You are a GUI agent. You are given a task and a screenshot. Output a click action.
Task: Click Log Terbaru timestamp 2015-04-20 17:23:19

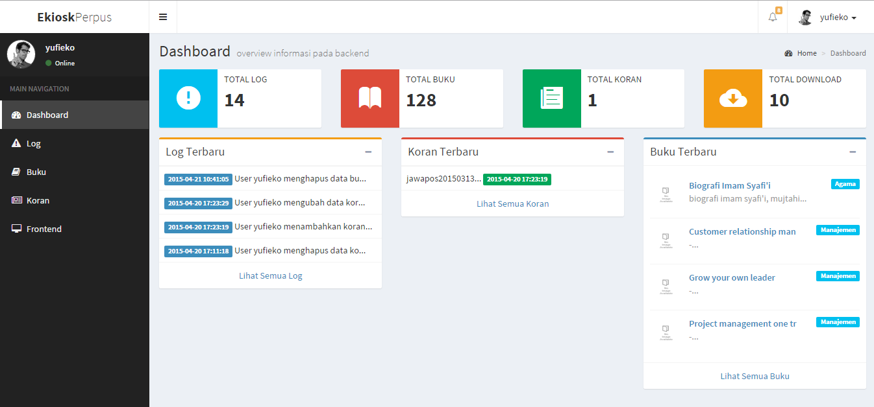pyautogui.click(x=198, y=227)
